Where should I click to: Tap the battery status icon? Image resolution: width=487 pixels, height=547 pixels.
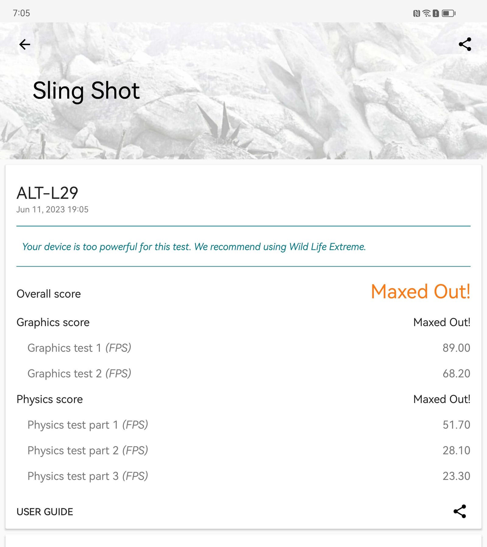coord(449,13)
